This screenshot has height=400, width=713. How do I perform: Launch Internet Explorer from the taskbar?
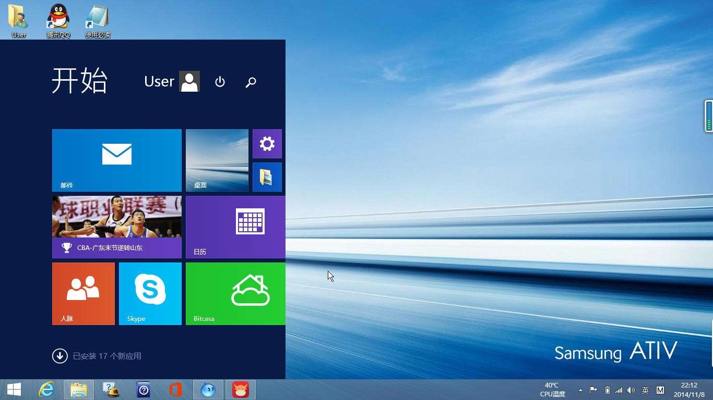pyautogui.click(x=46, y=390)
